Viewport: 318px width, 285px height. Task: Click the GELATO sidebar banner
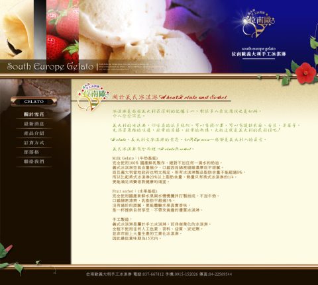pyautogui.click(x=34, y=102)
